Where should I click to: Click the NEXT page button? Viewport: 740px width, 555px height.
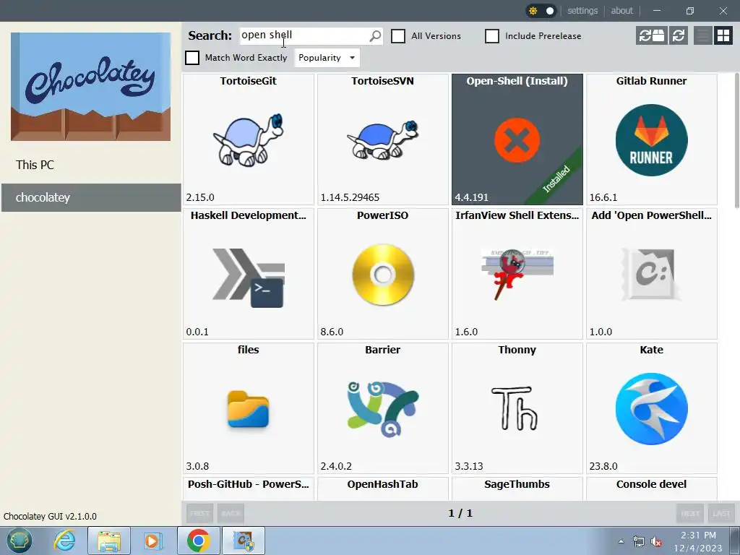coord(690,514)
